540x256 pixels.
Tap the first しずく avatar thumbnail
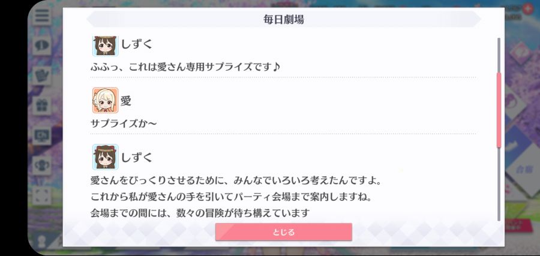[106, 46]
